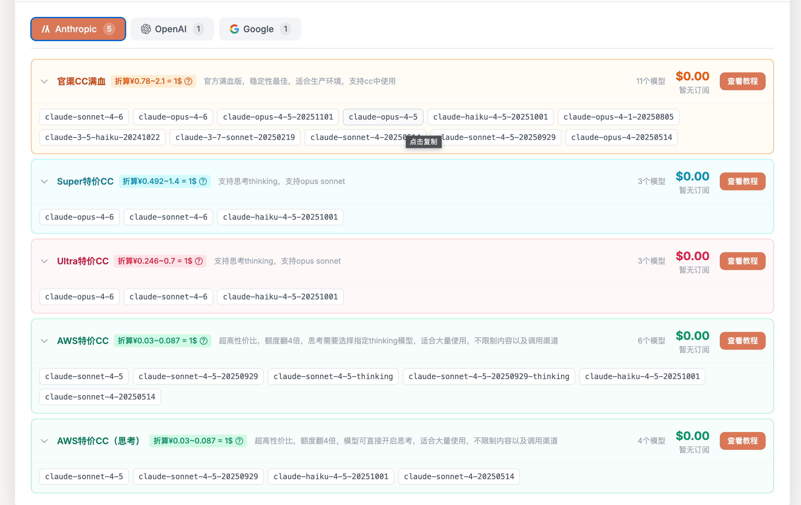Viewport: 801px width, 505px height.
Task: Copy claude-opus-4-5 model name chip
Action: pyautogui.click(x=383, y=117)
